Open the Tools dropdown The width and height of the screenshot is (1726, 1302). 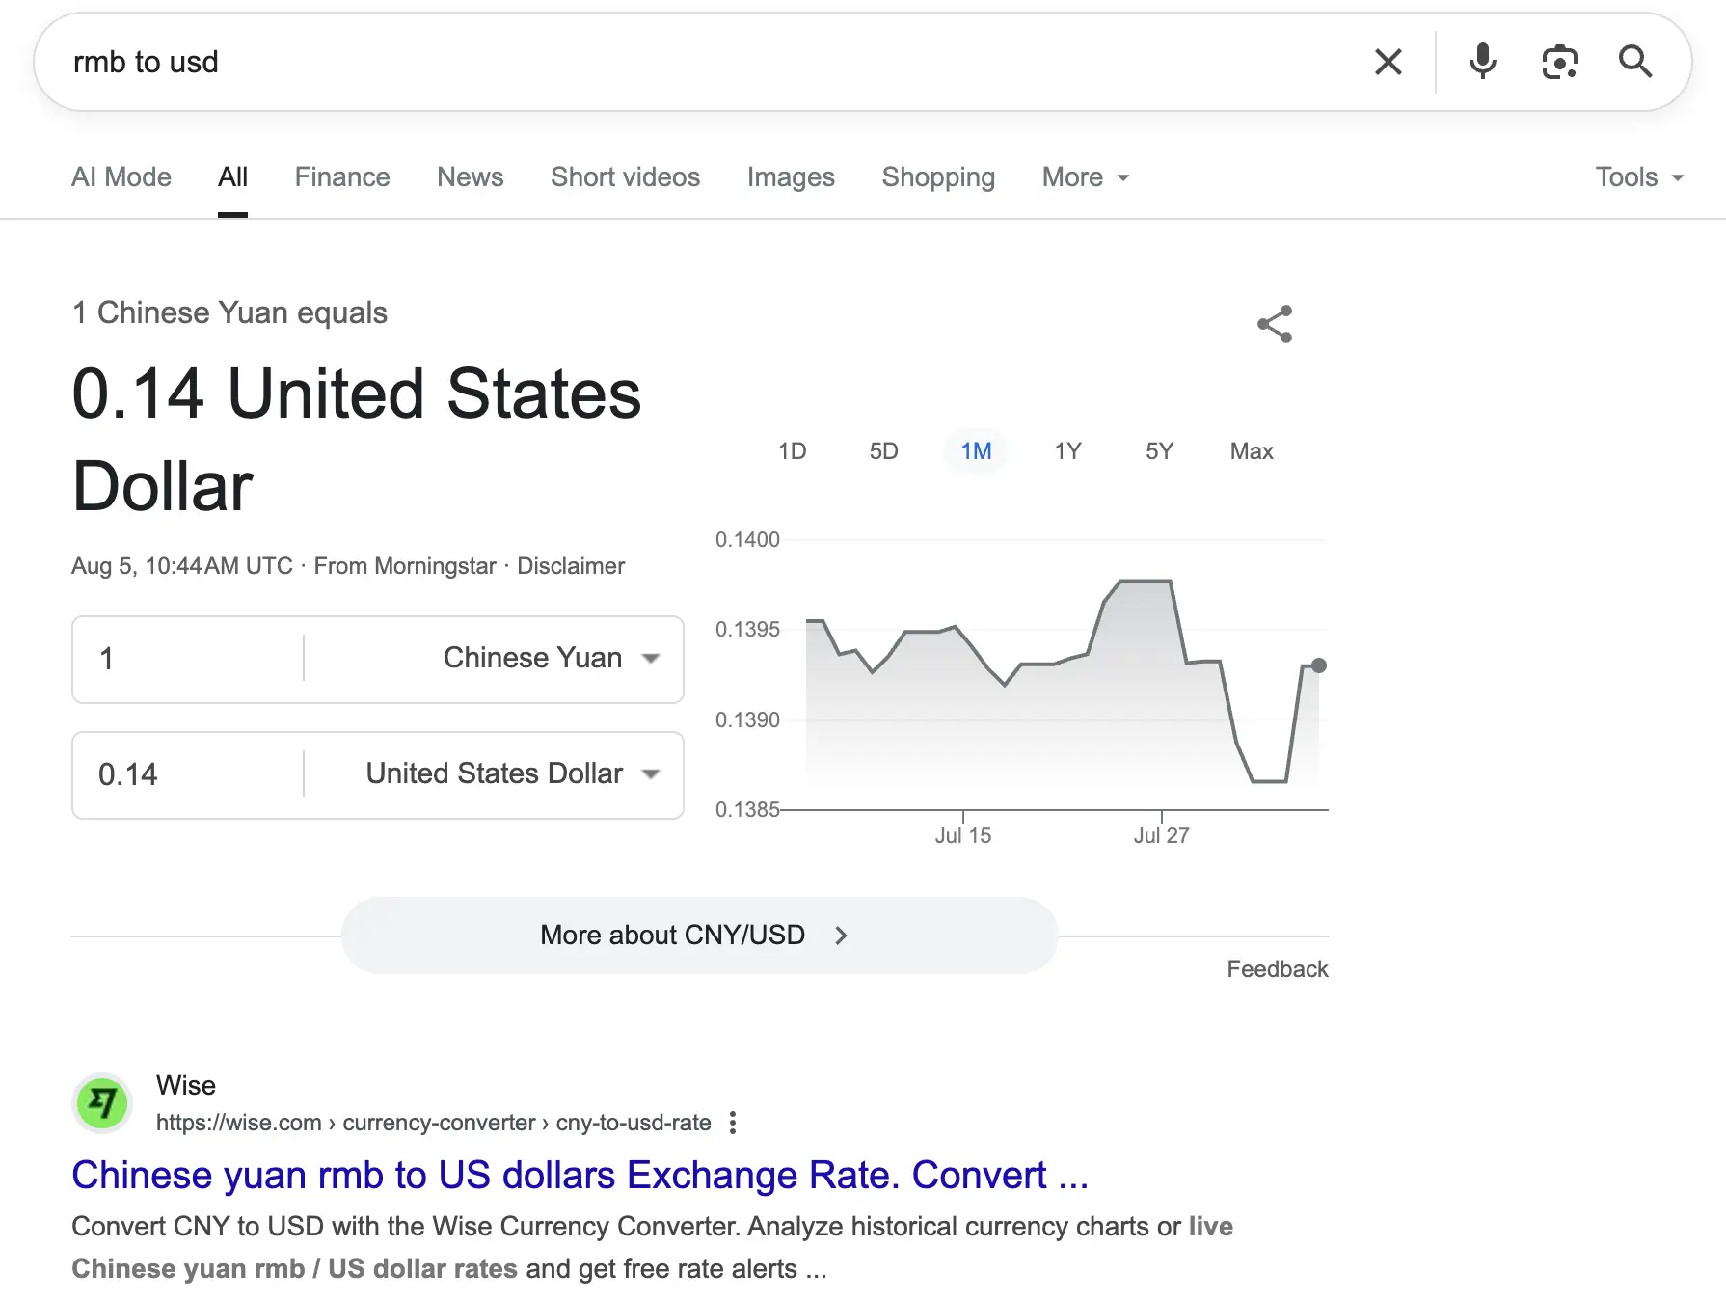(1639, 177)
